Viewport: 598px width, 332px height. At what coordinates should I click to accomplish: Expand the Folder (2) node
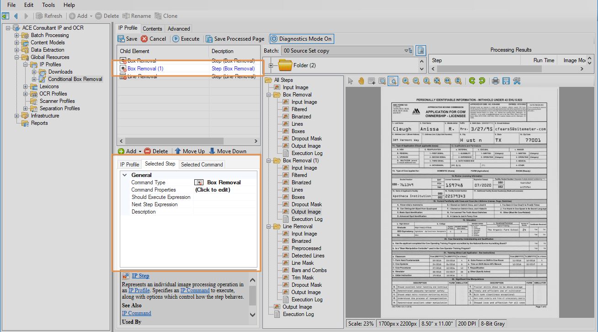[272, 66]
